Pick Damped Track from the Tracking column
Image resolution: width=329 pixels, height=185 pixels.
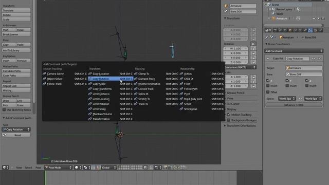pos(156,79)
